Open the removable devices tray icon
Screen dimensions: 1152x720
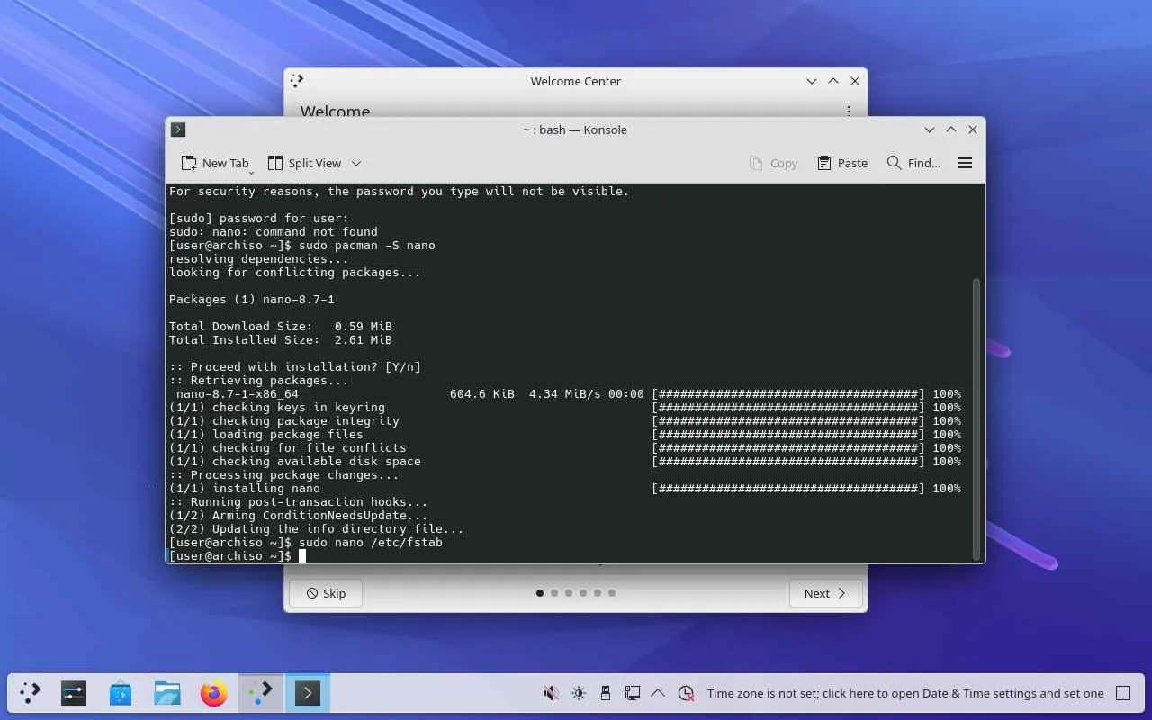point(606,693)
